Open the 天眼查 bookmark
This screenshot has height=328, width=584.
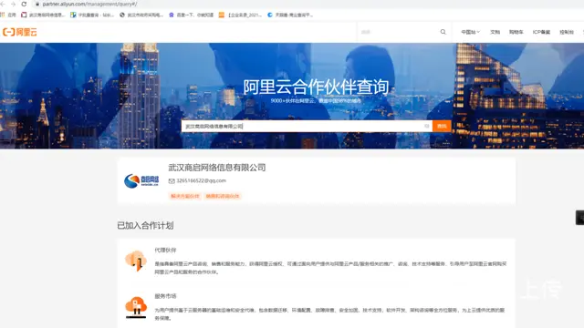click(x=290, y=15)
